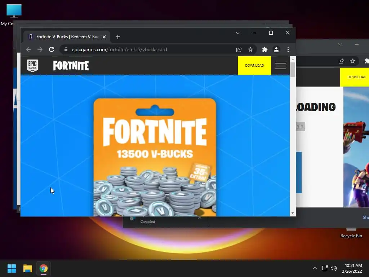The width and height of the screenshot is (369, 277).
Task: Open Chrome three-dot menu
Action: tap(288, 49)
